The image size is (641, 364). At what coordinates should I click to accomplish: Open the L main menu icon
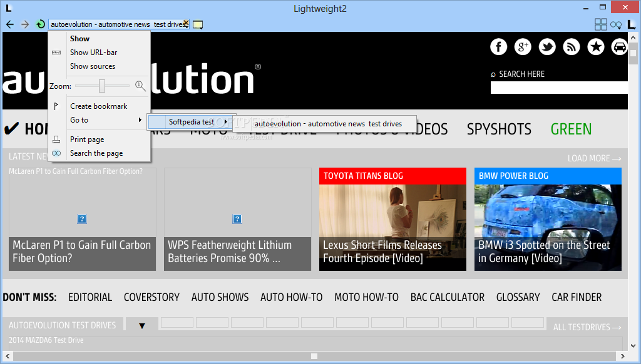(x=632, y=24)
